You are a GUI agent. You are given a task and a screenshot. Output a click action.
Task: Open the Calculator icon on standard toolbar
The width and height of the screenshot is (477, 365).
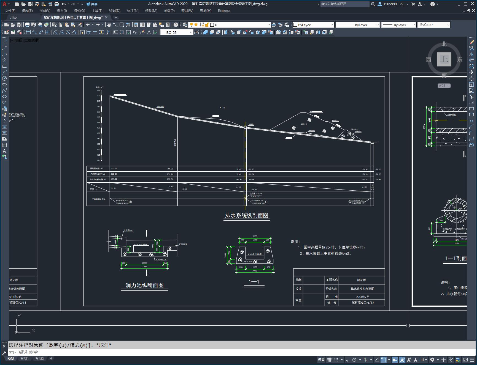(168, 25)
